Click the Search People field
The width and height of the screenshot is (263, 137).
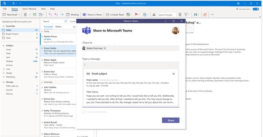[x=167, y=15]
